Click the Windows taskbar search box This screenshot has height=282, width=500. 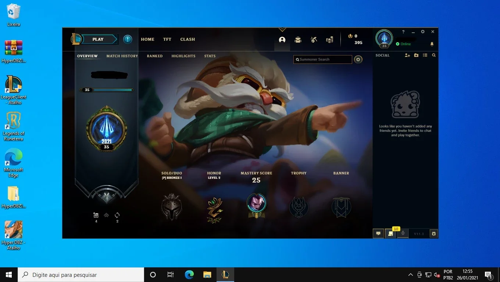tap(81, 275)
